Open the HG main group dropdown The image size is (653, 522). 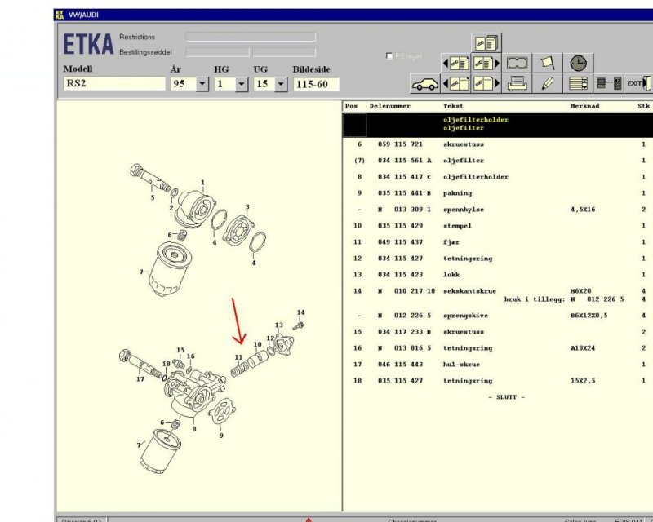click(242, 84)
